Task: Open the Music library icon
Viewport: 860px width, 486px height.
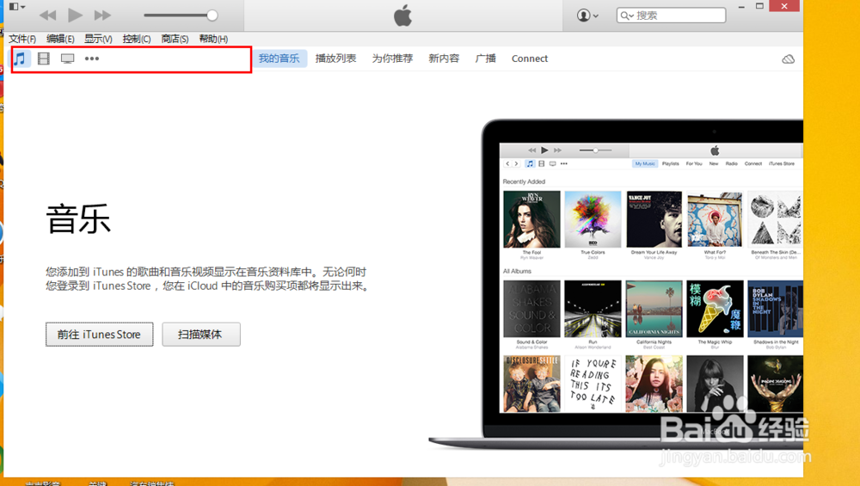Action: 20,58
